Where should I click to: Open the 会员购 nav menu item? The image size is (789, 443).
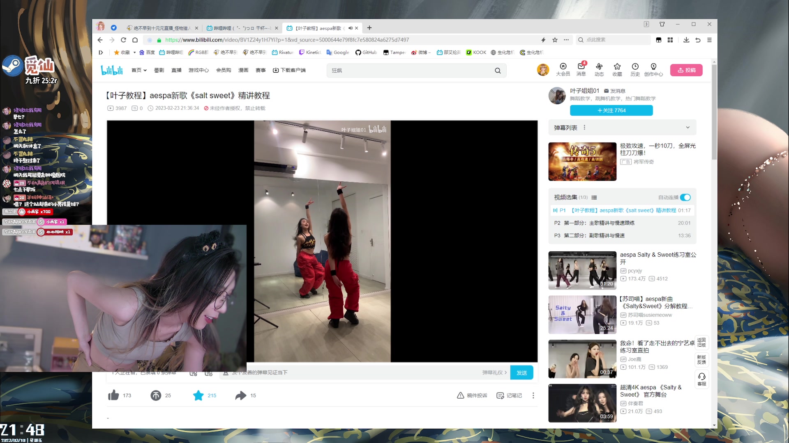[x=224, y=70]
